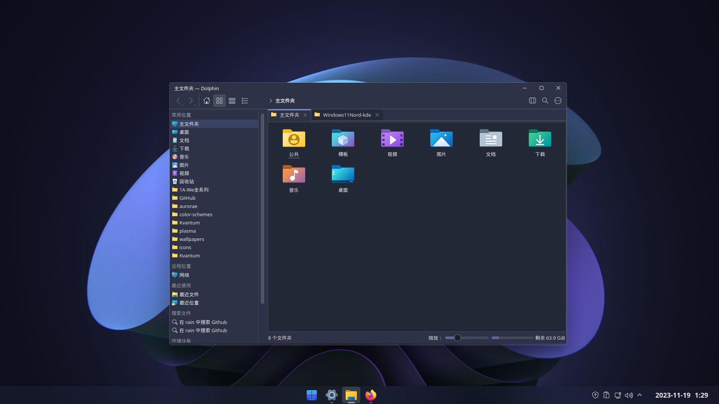Click the home icon in the toolbar
719x404 pixels.
(206, 100)
